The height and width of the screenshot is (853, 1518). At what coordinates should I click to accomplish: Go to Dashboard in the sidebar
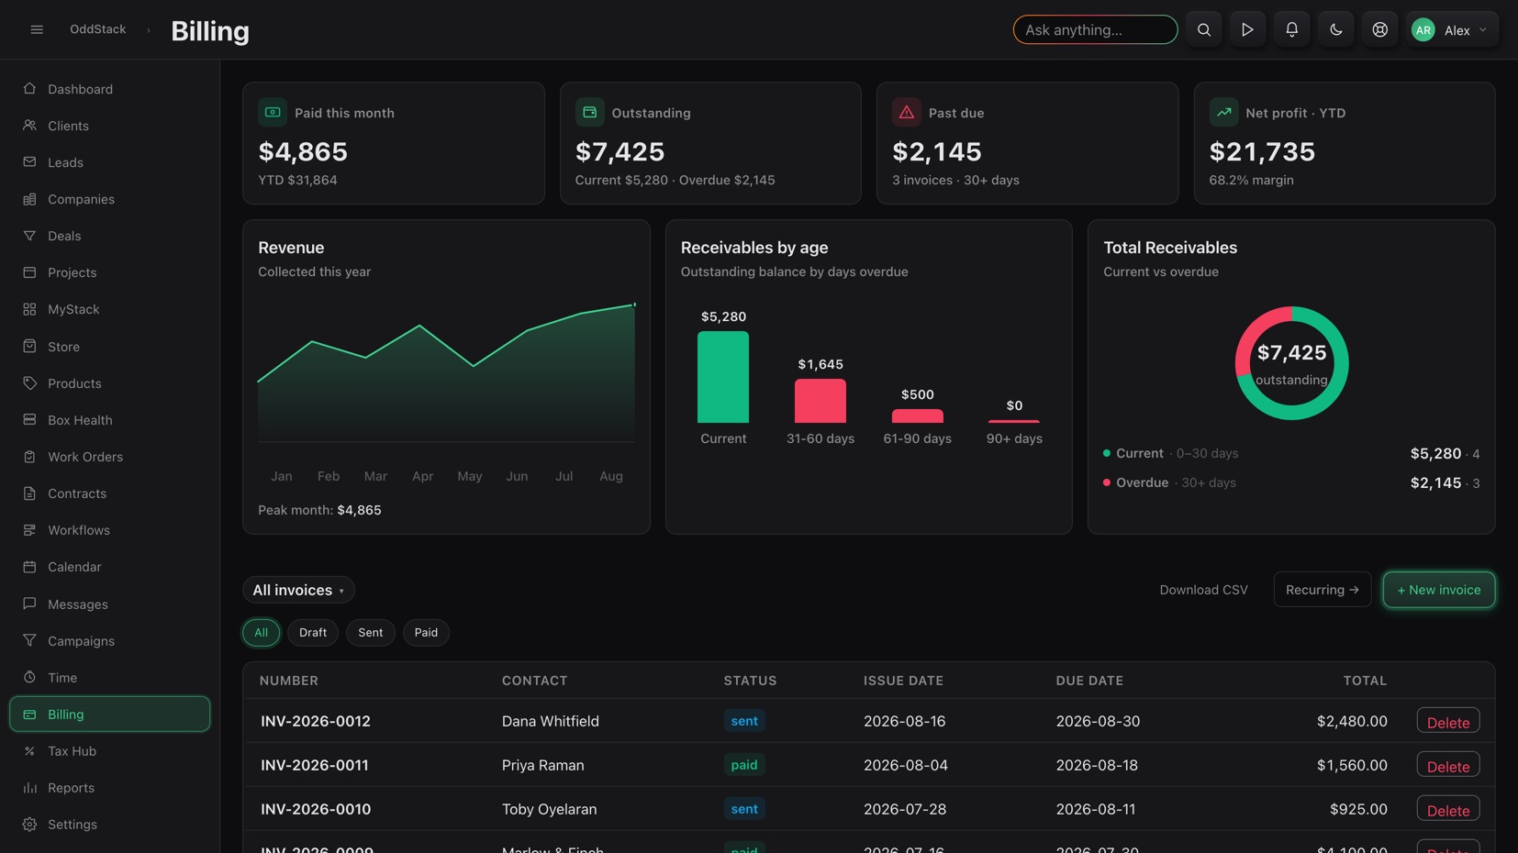tap(109, 89)
